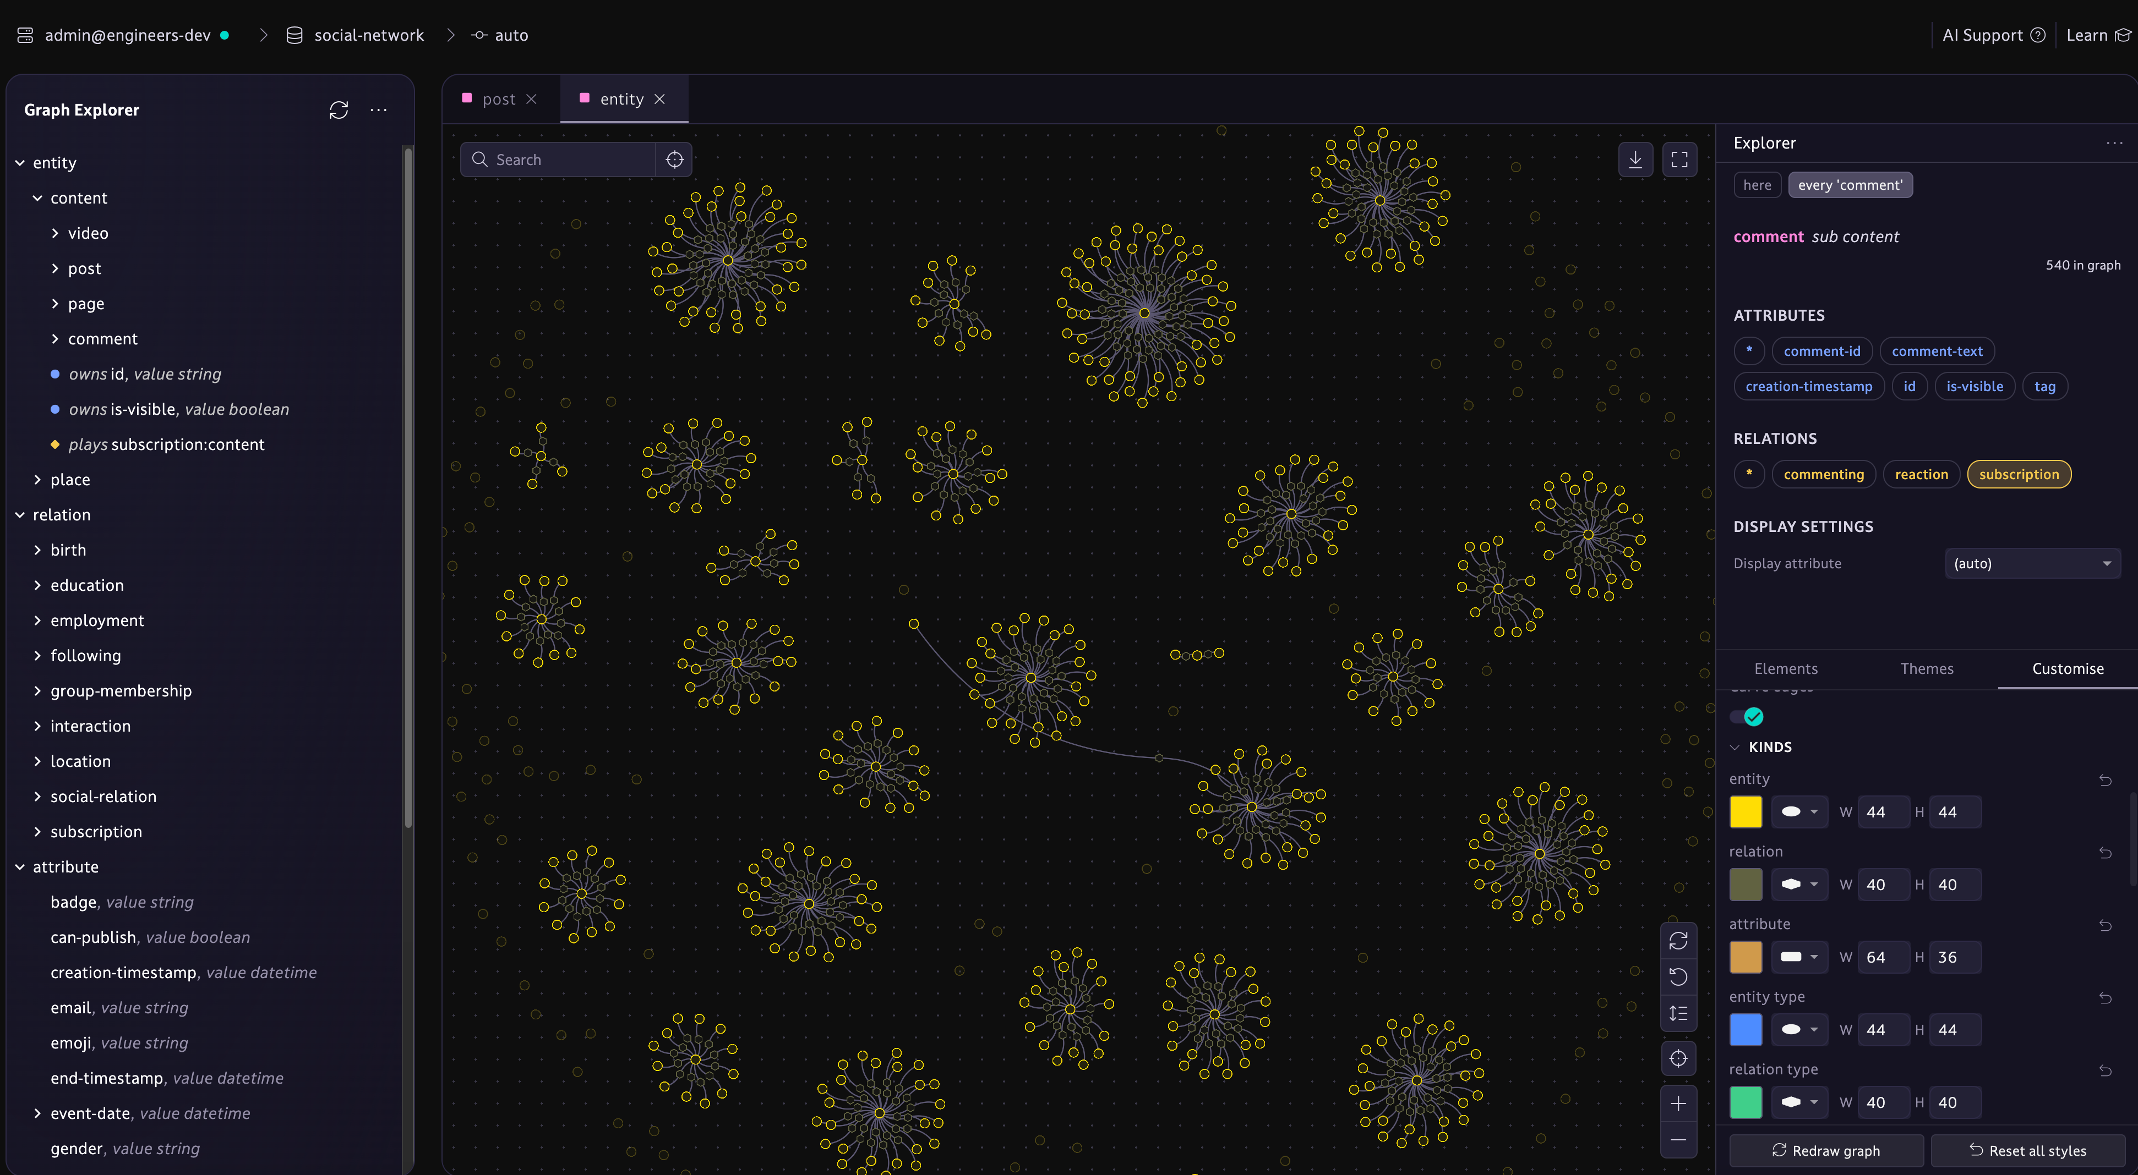
Task: Open Explorer panel more options
Action: [x=2114, y=144]
